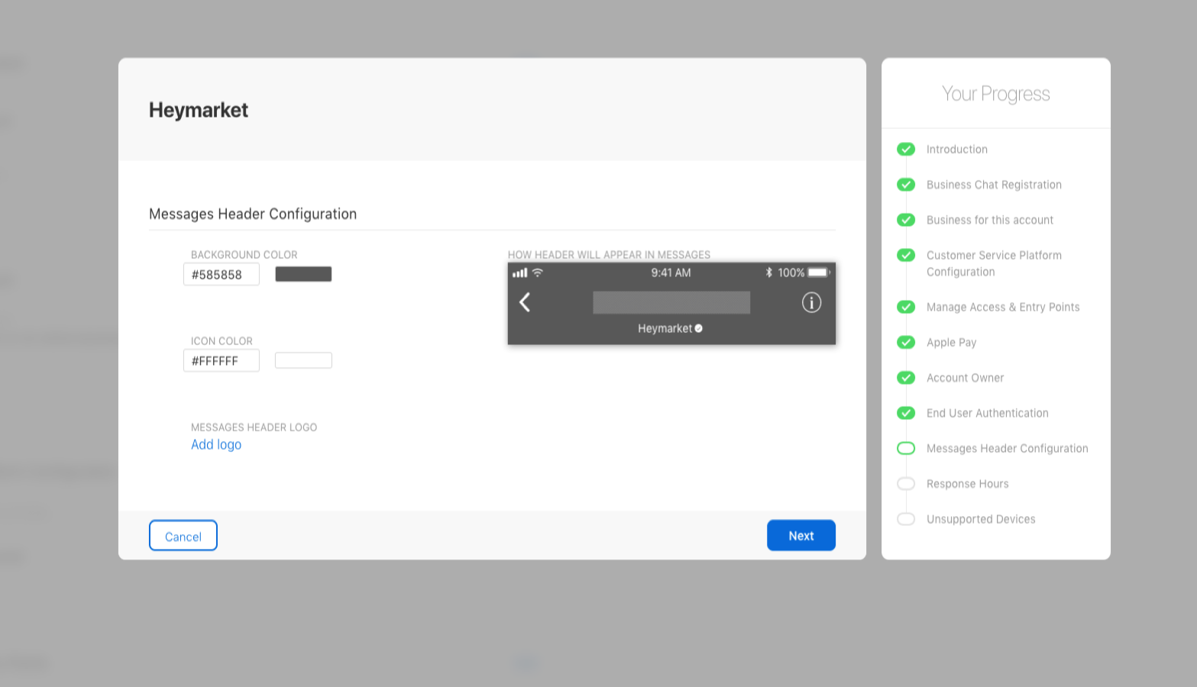The height and width of the screenshot is (687, 1197).
Task: Click the BACKGROUND COLOR label
Action: tap(244, 254)
